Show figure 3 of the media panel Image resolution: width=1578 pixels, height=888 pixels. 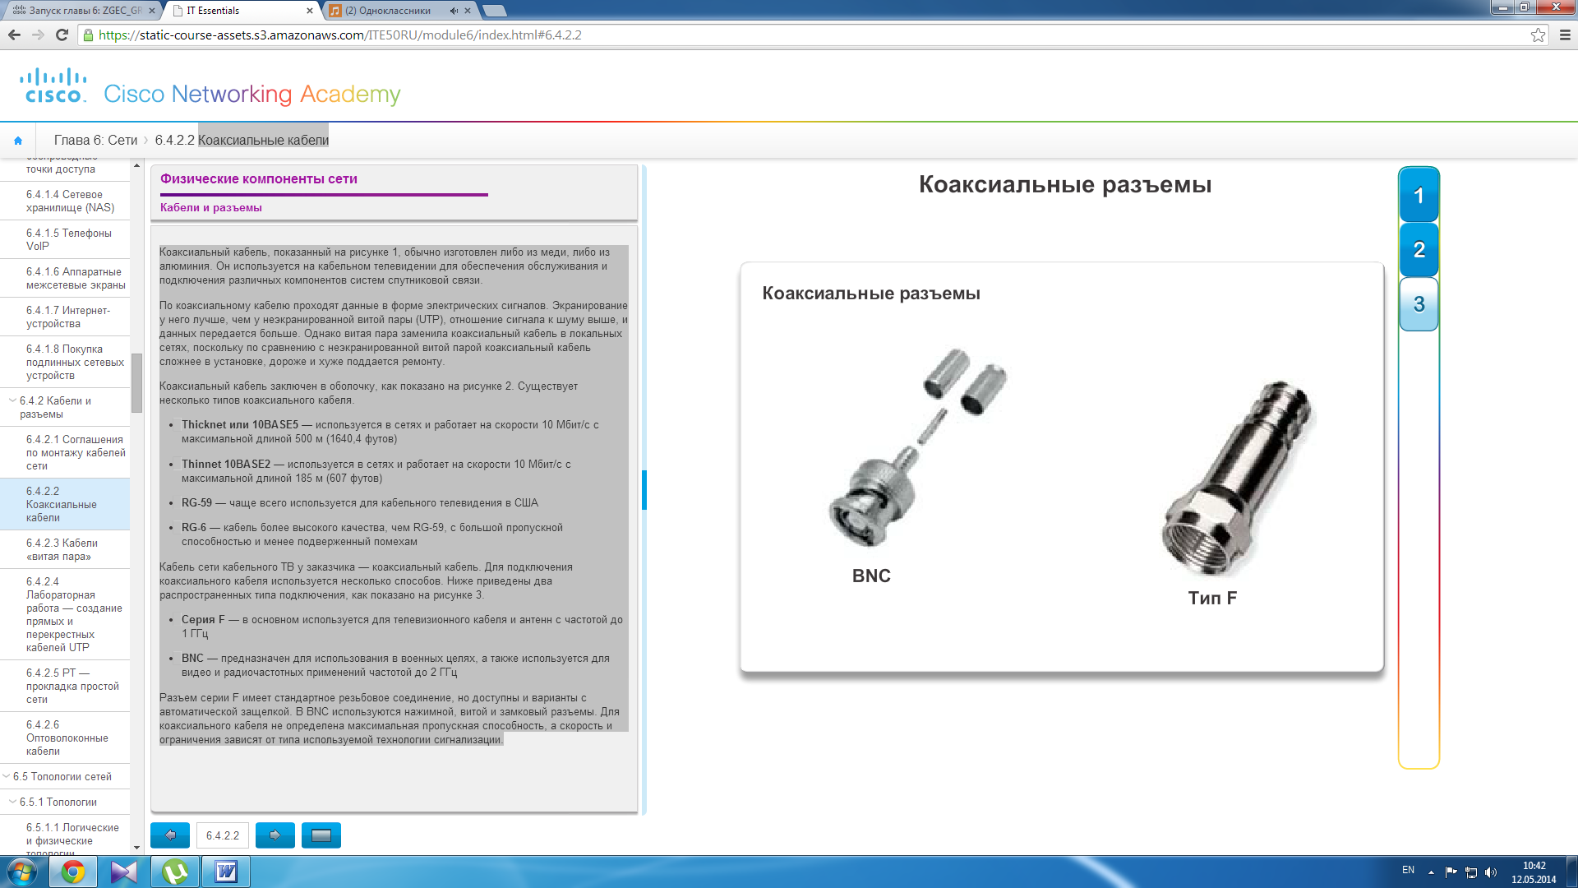(x=1419, y=304)
